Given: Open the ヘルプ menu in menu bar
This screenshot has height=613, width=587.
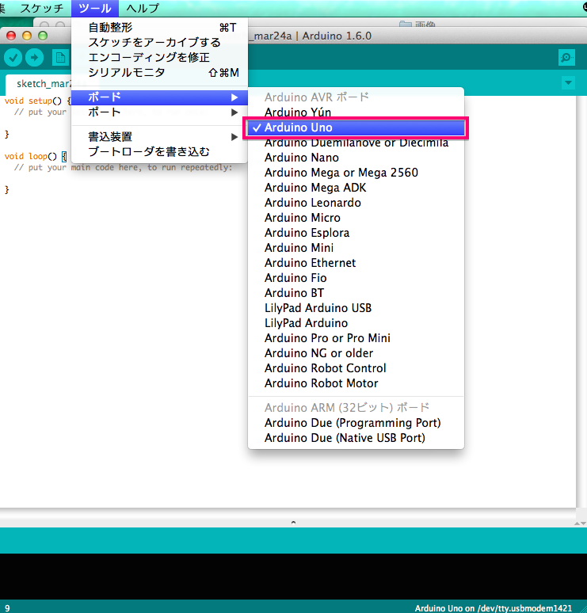Looking at the screenshot, I should (x=143, y=8).
